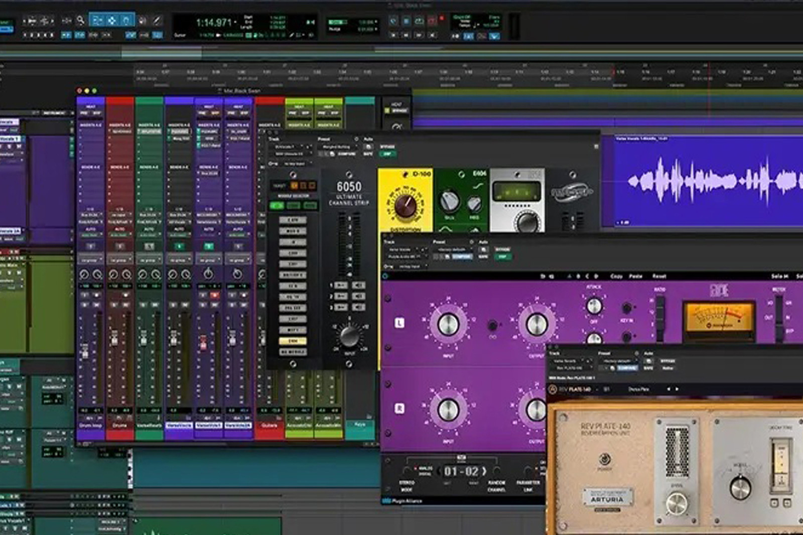
Task: Click the input gain knob on the 6050 strip
Action: coord(349,336)
